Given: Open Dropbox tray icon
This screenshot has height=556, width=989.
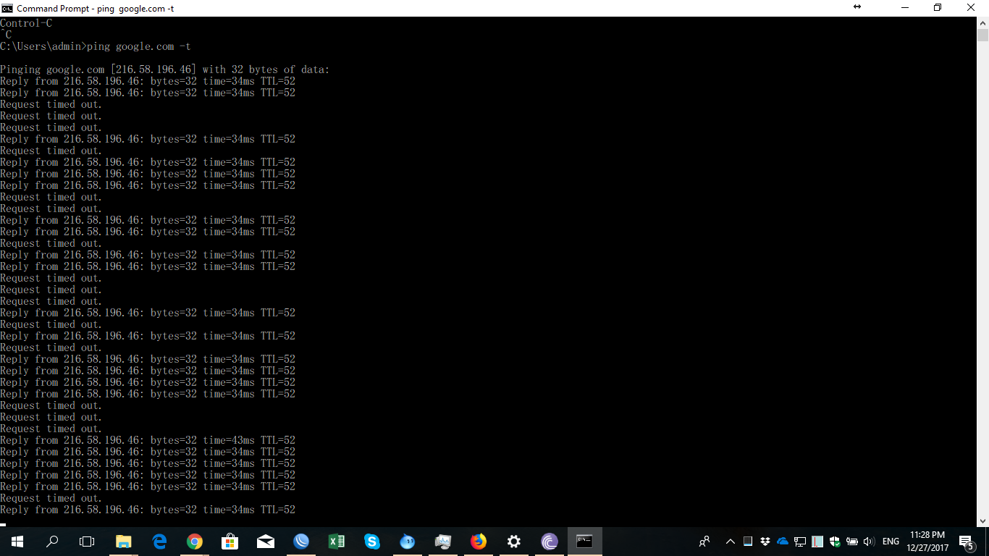Looking at the screenshot, I should click(x=765, y=542).
